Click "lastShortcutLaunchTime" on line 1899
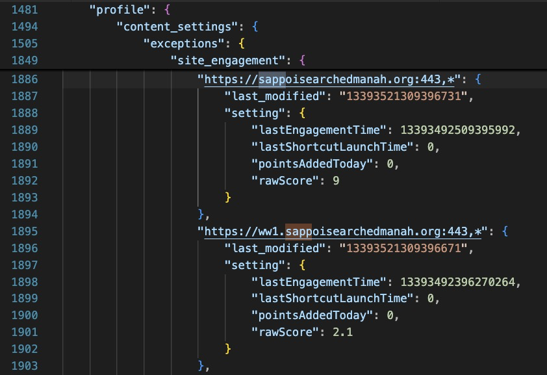This screenshot has height=375, width=547. (333, 298)
